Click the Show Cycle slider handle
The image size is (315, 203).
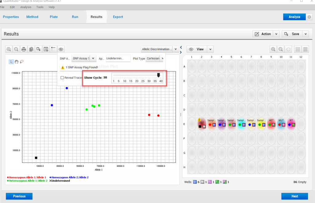[158, 75]
